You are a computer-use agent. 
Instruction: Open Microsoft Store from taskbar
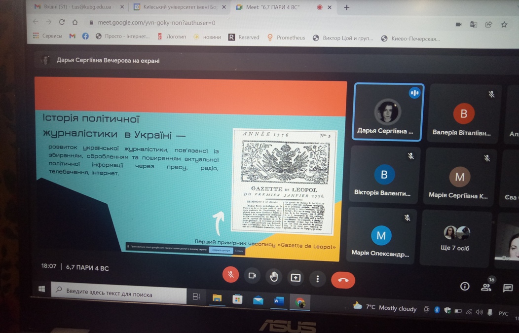tap(237, 299)
